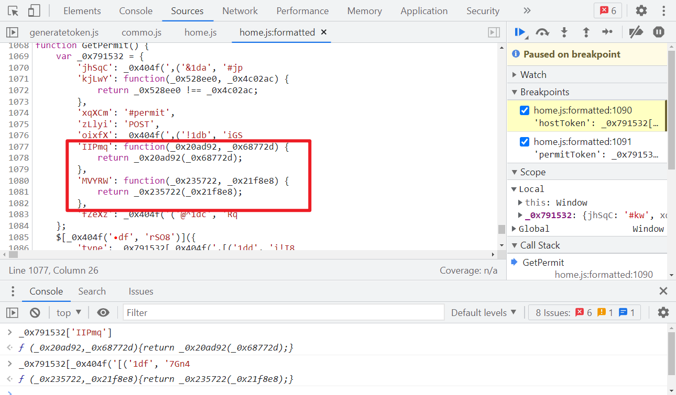
Task: Open DevTools settings gear
Action: (641, 10)
